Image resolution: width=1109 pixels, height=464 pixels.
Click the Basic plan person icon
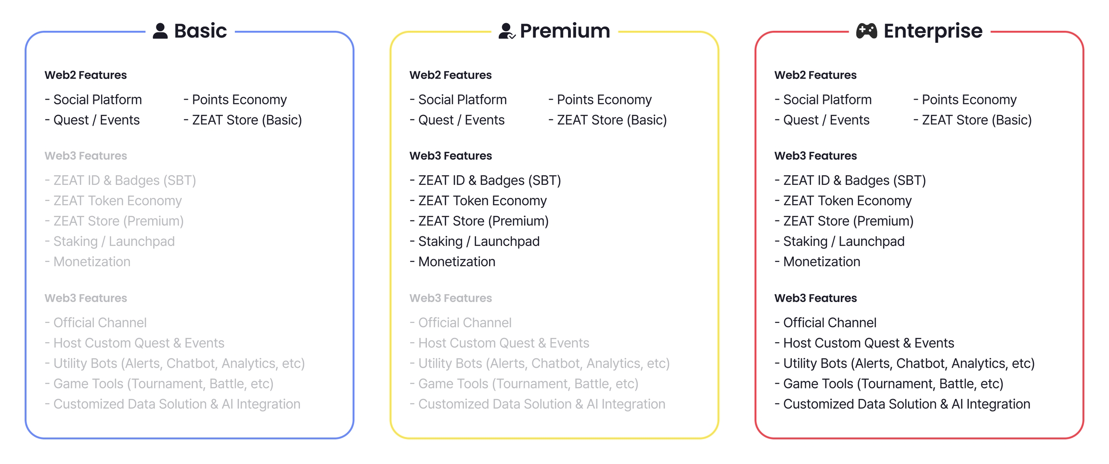160,31
